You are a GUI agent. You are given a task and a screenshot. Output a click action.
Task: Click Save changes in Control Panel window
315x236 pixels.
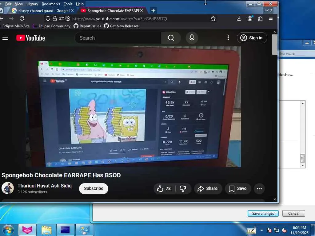tap(263, 213)
